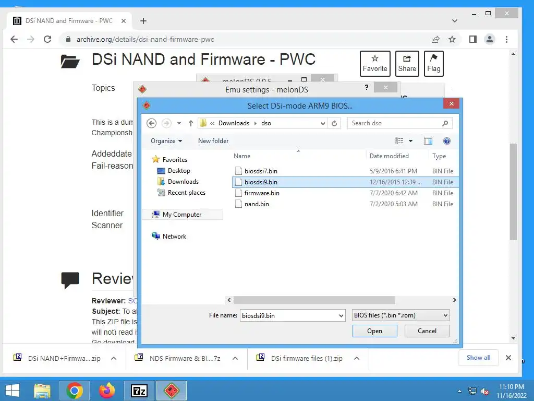Refresh the dso folder listing

334,123
